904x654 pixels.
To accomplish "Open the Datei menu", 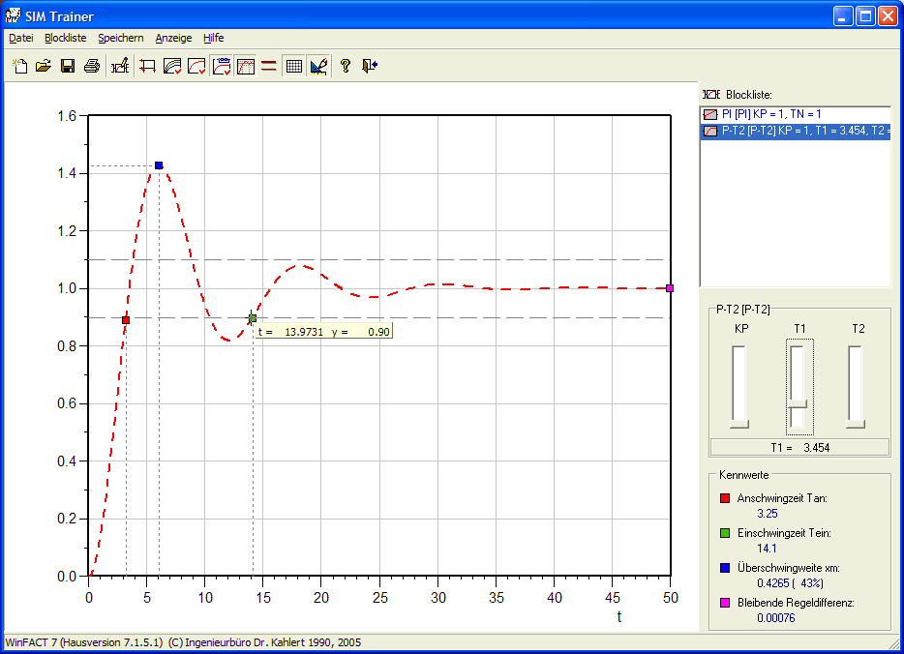I will (x=20, y=38).
